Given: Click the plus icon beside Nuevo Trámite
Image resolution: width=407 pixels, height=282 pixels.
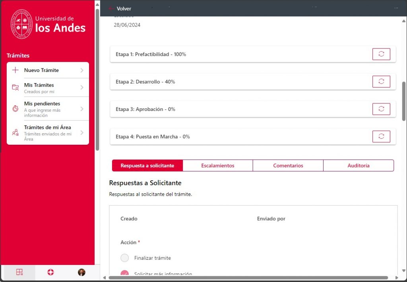Looking at the screenshot, I should pos(16,70).
